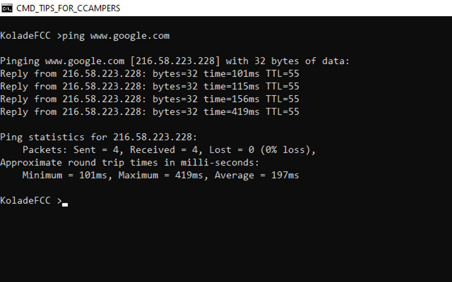The height and width of the screenshot is (282, 452).
Task: Click the 'Lost = 0 (0% loss)' text
Action: 263,150
